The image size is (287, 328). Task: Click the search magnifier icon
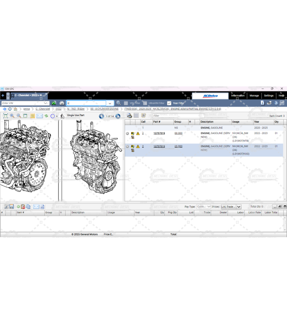pos(118,103)
